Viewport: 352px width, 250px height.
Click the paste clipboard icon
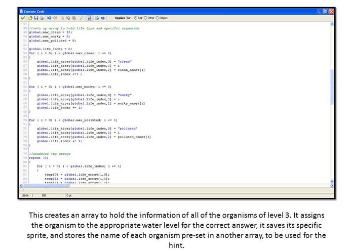click(x=74, y=18)
